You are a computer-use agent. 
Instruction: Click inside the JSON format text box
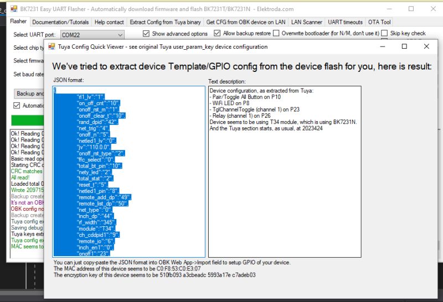click(x=129, y=171)
